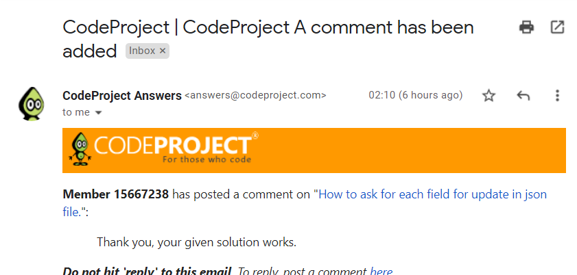
Task: Follow the "here" link to post a comment
Action: click(381, 272)
